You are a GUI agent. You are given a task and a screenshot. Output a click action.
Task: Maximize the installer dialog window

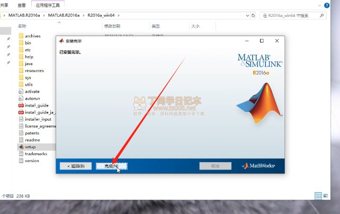tap(262, 41)
